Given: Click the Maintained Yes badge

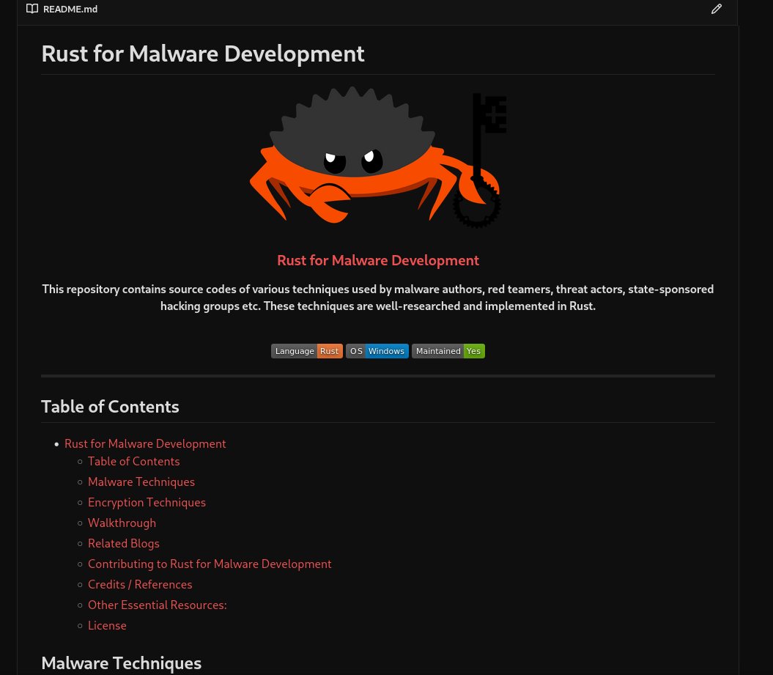Looking at the screenshot, I should 448,351.
